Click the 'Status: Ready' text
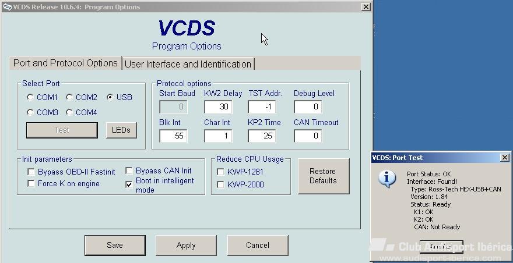This screenshot has width=513, height=263. pyautogui.click(x=431, y=204)
